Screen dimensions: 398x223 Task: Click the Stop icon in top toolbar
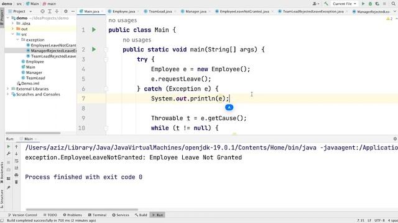(384, 4)
